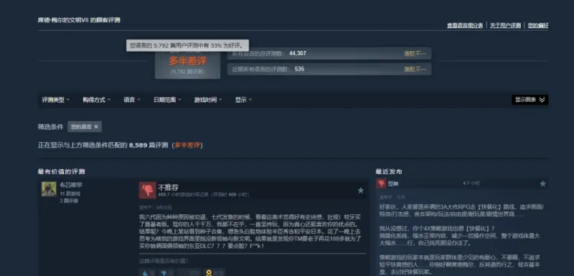The image size is (574, 276).
Task: Click the 最有价值的评测 heading
Action: point(61,171)
